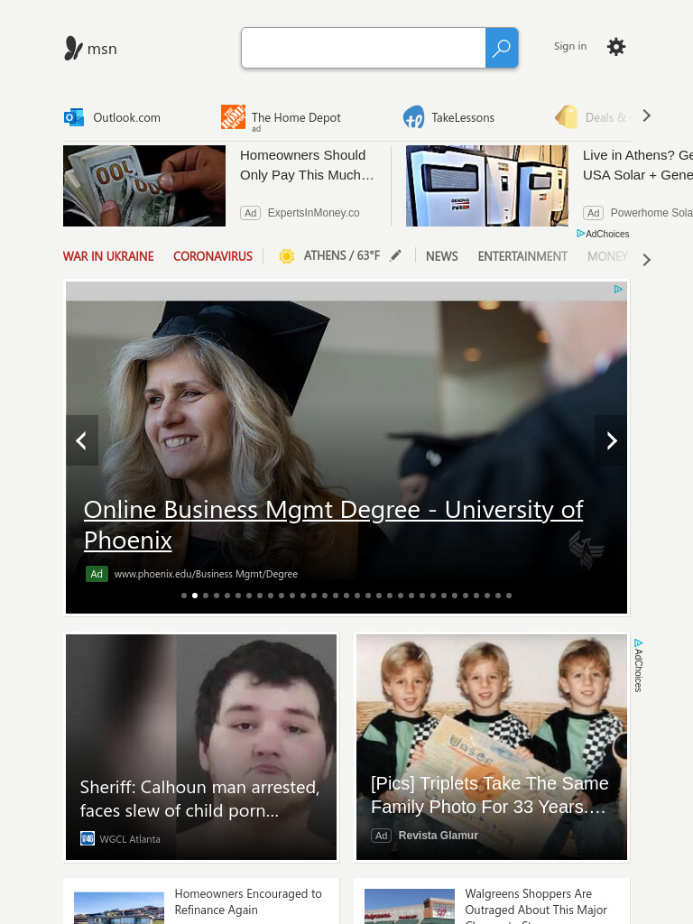693x924 pixels.
Task: Click the Sign in link
Action: [570, 46]
